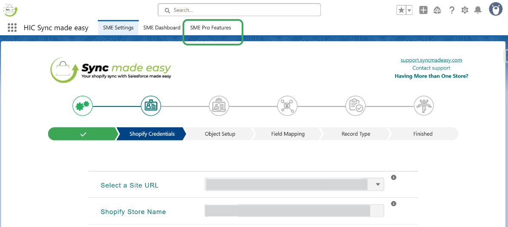Open SME Pro Features tab
The height and width of the screenshot is (227, 508).
(x=211, y=28)
